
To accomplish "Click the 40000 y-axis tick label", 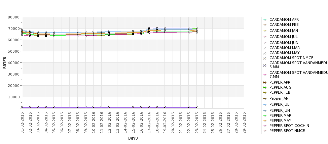I will pyautogui.click(x=13, y=63).
